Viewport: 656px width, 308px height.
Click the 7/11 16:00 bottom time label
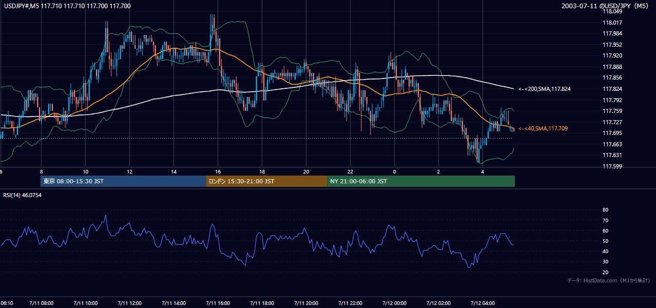[x=218, y=303]
